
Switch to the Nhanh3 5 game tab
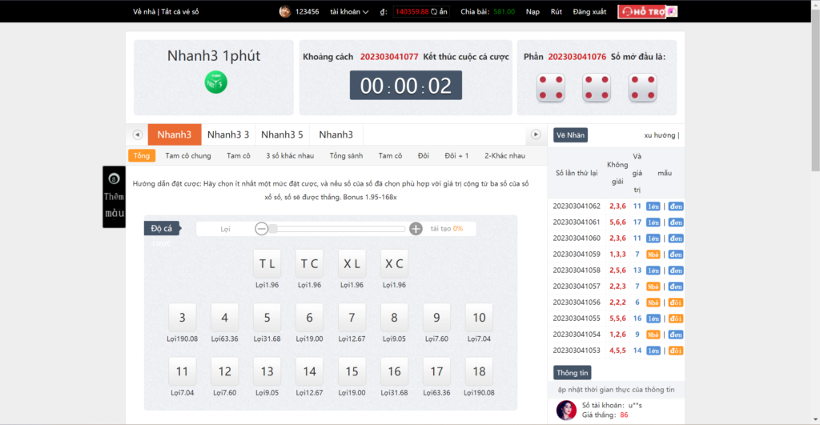point(282,134)
